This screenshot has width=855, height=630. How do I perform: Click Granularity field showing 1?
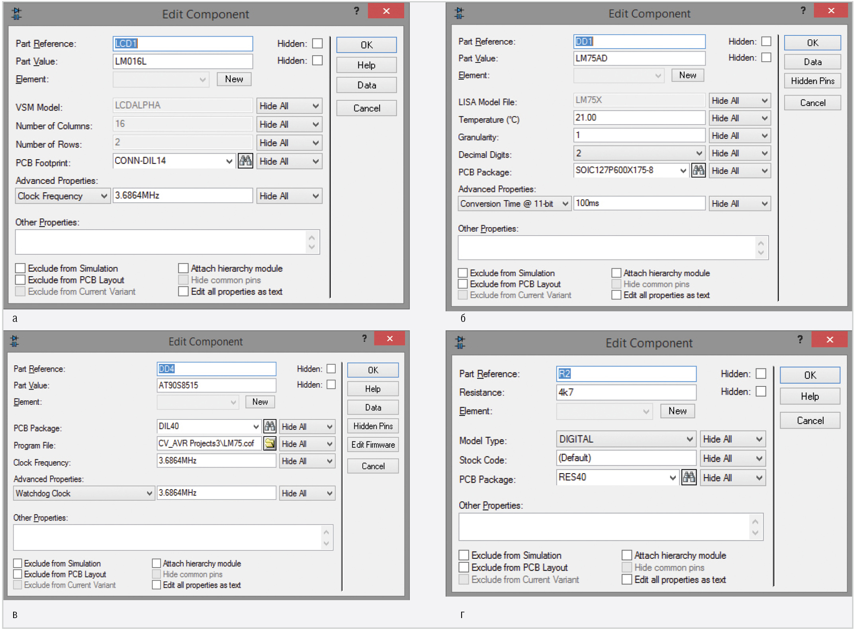639,135
